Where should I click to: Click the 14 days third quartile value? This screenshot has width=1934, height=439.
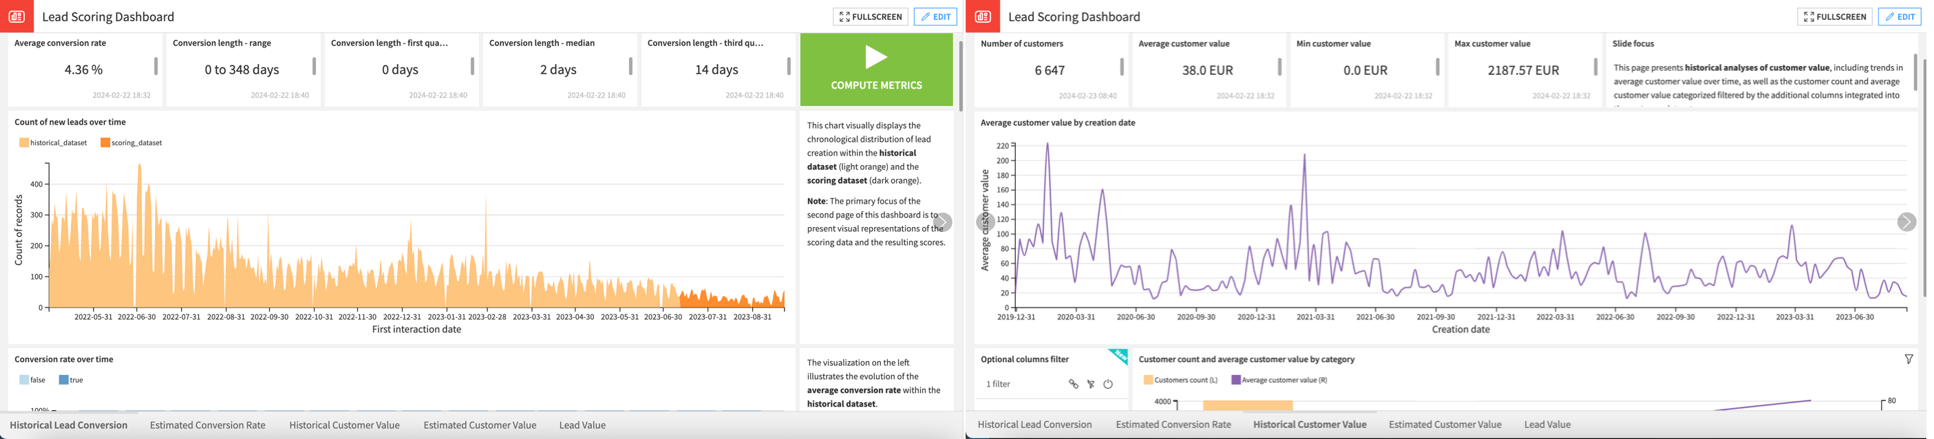[716, 69]
